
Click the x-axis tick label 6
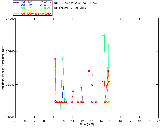(25, 121)
